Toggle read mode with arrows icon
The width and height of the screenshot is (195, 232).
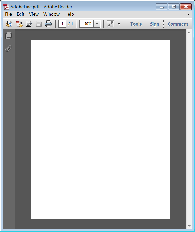point(110,24)
